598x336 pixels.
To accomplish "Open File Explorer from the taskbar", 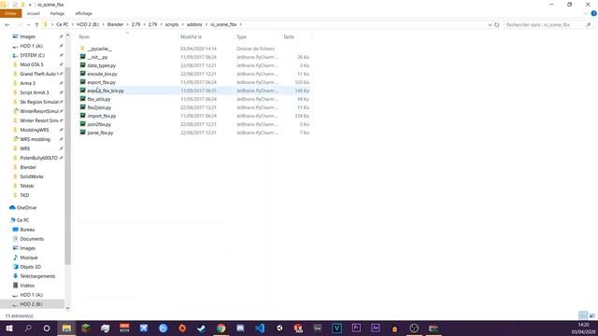I will (x=66, y=328).
